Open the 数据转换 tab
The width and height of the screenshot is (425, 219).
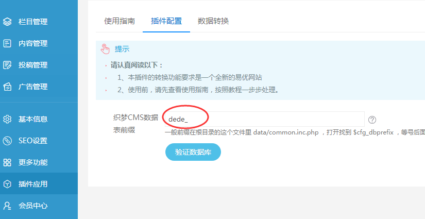point(213,21)
